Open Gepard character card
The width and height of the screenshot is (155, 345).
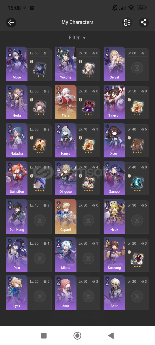[x=66, y=216]
